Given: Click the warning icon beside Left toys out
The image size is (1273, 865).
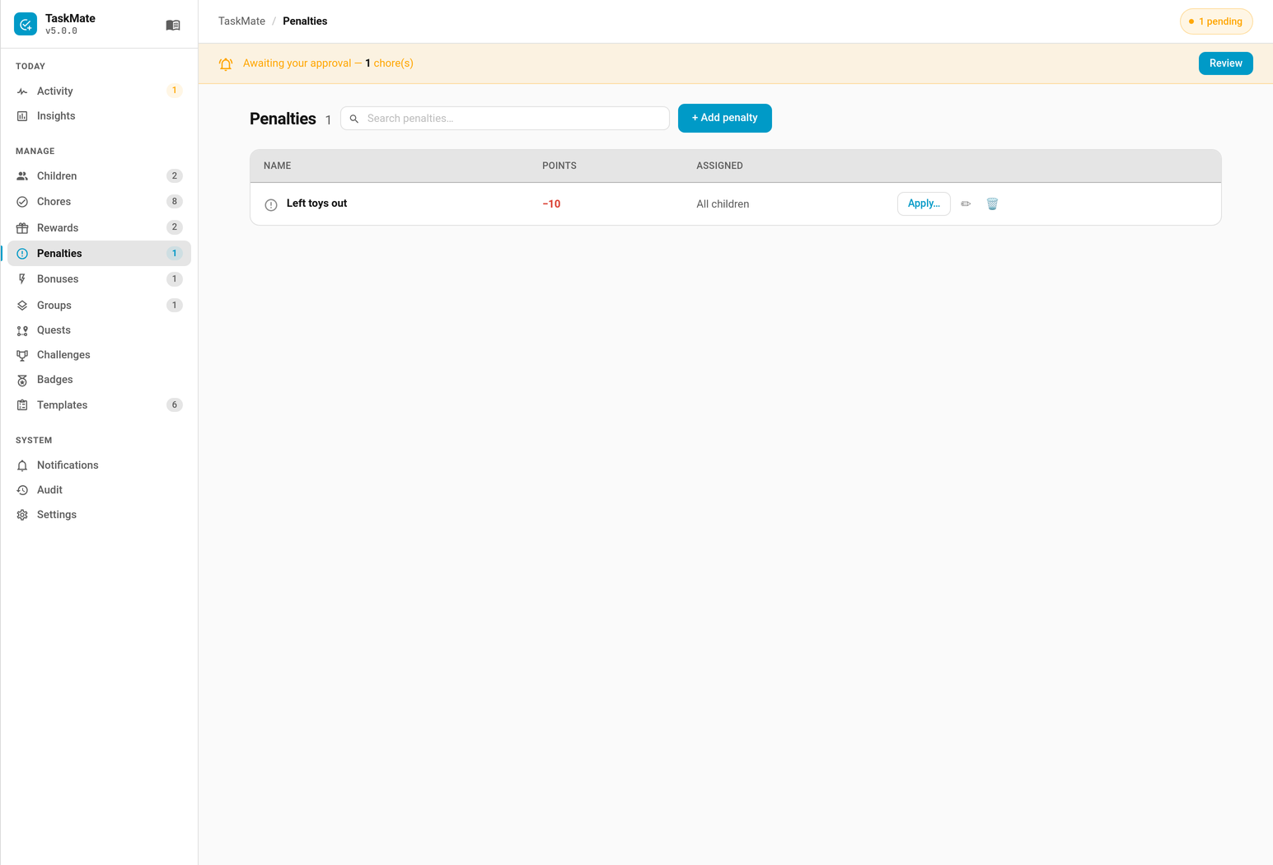Looking at the screenshot, I should (271, 204).
